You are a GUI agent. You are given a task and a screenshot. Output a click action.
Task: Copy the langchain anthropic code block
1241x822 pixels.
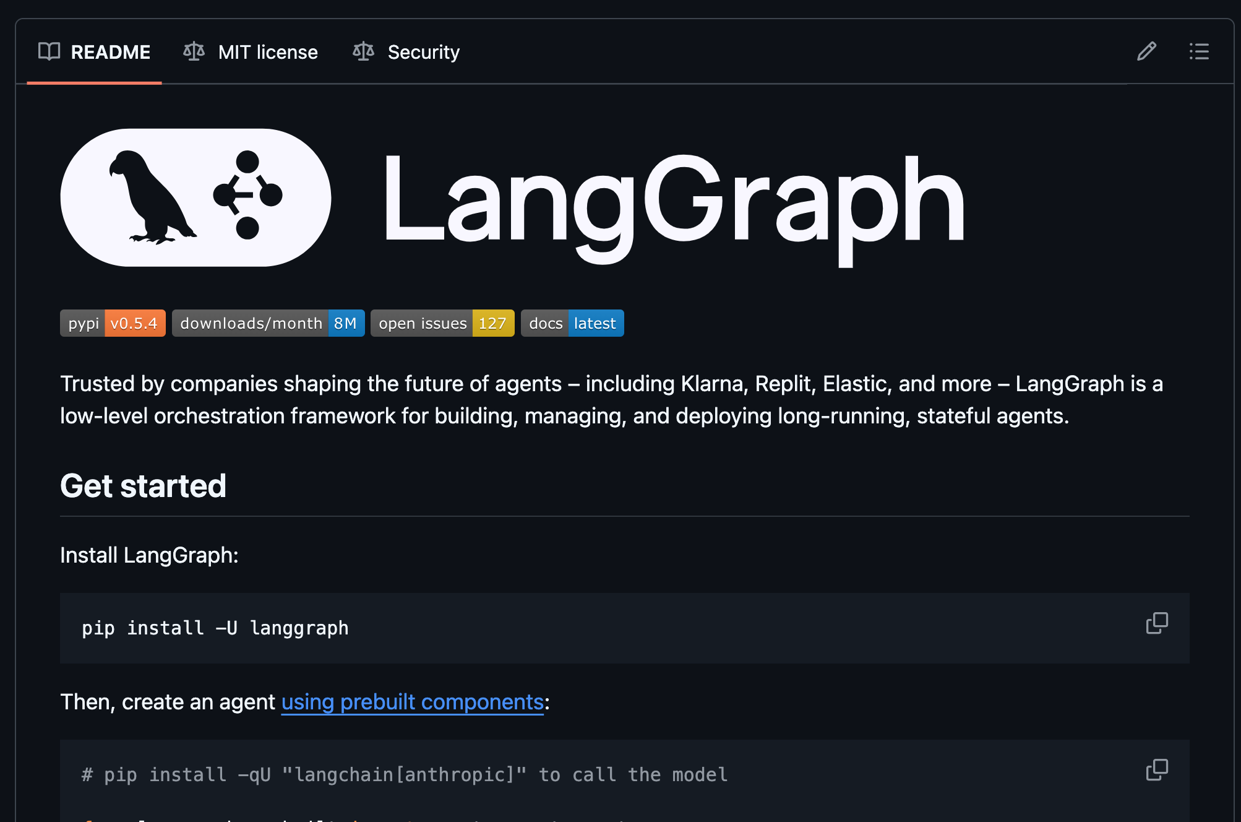click(1156, 770)
